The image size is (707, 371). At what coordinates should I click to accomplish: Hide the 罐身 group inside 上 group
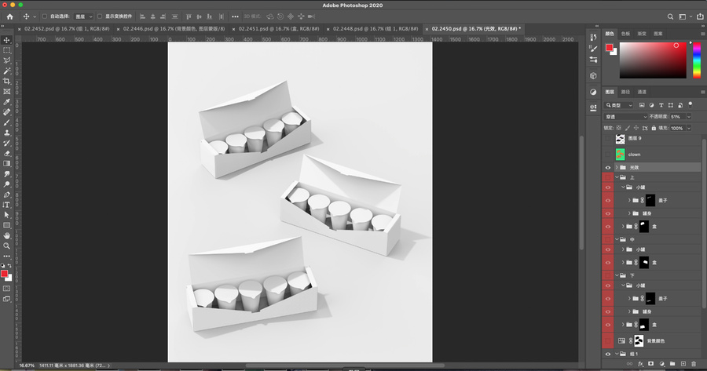tap(607, 213)
